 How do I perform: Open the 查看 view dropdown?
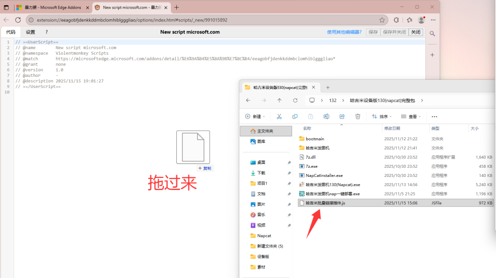click(x=411, y=117)
